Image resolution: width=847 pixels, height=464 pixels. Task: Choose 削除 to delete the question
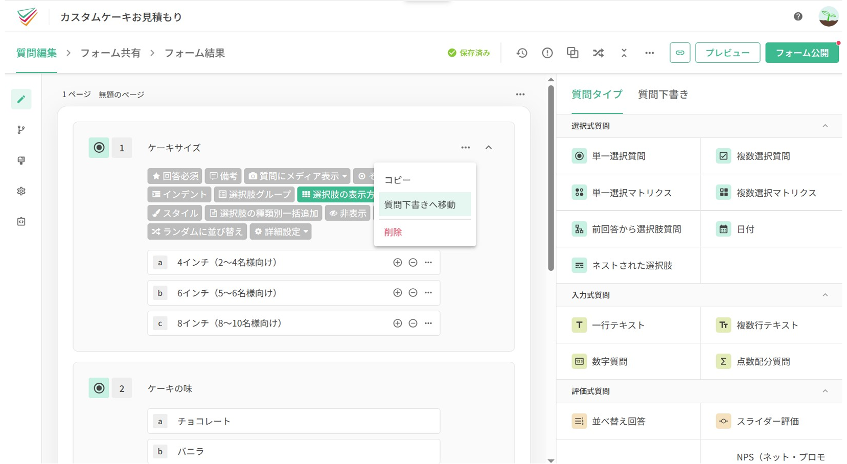[425, 232]
